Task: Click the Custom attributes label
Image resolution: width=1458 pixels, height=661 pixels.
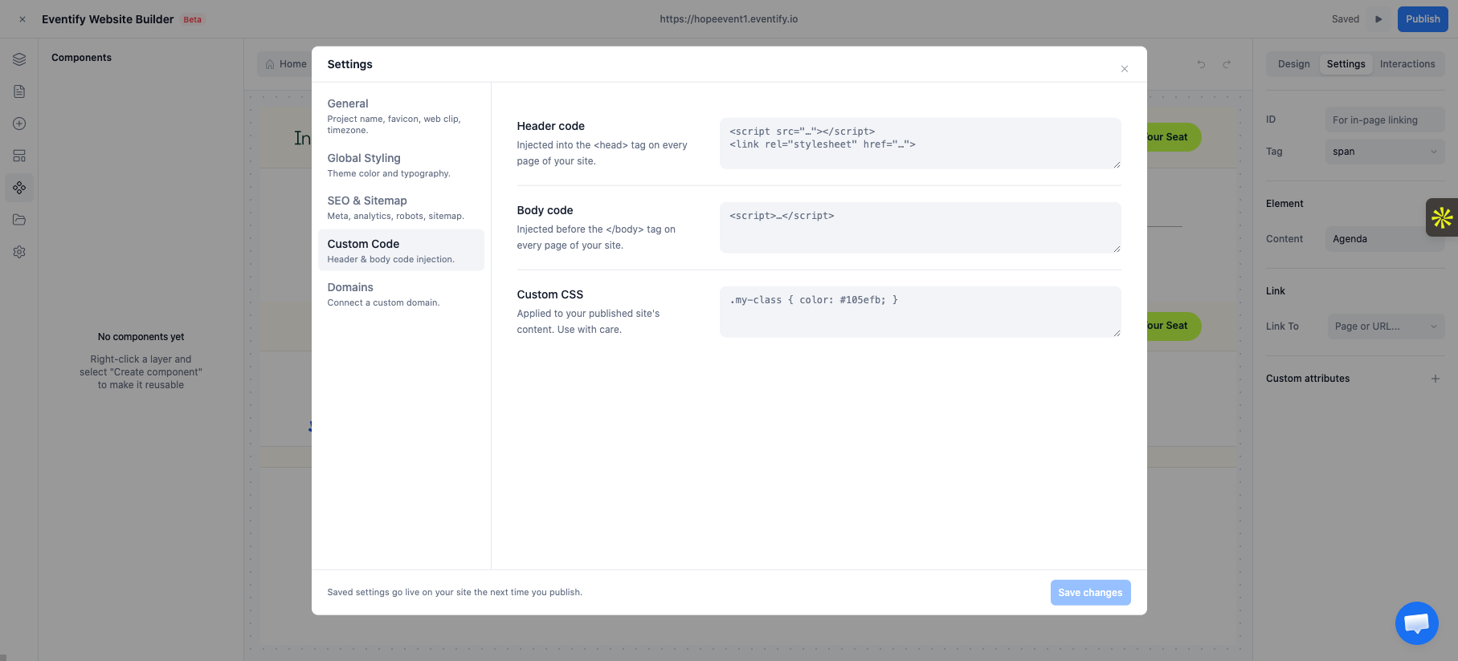Action: tap(1308, 379)
